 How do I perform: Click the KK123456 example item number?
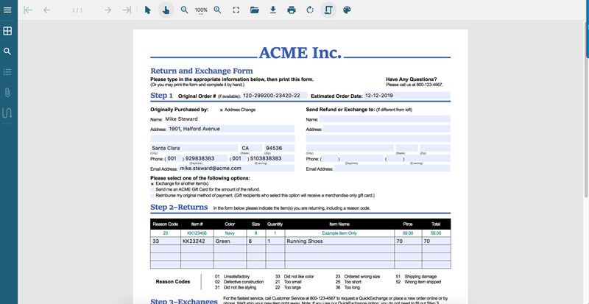pyautogui.click(x=197, y=233)
